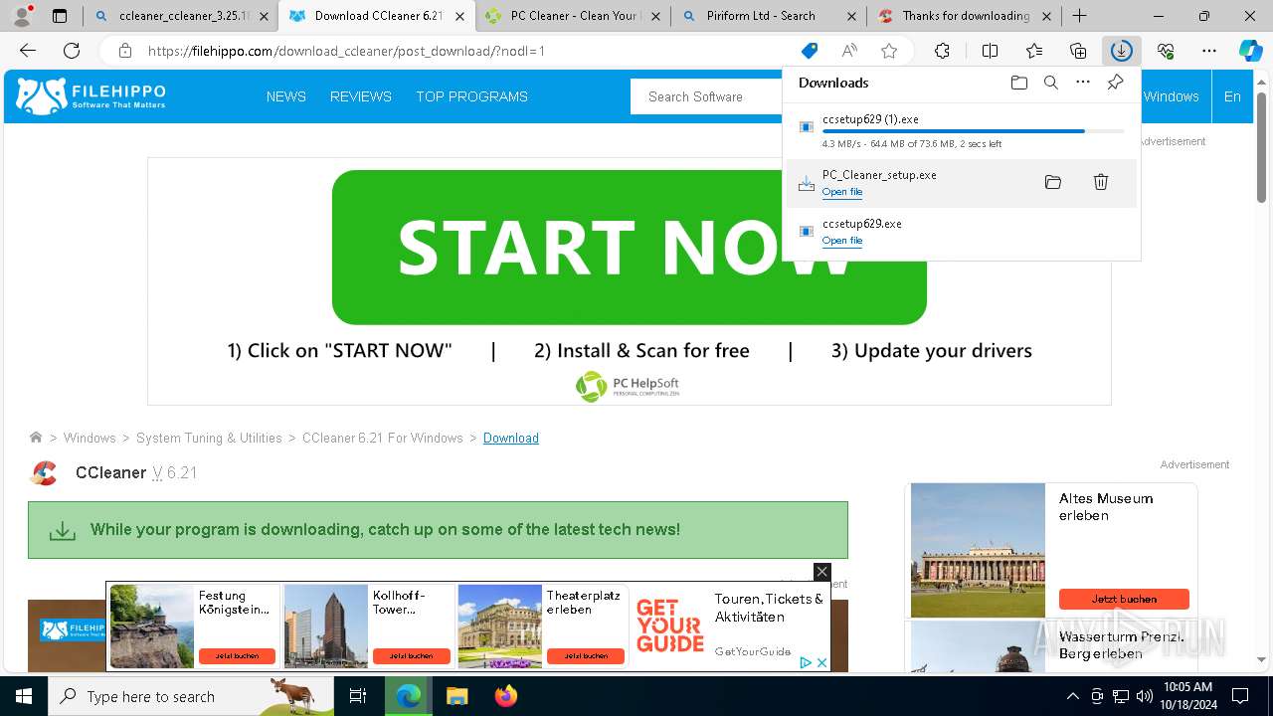
Task: Open more options in Downloads panel
Action: pos(1082,83)
